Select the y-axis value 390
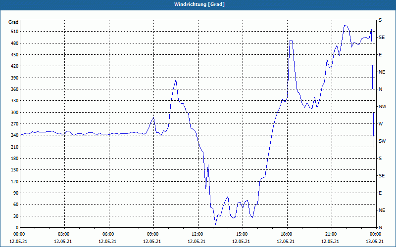396x247 pixels. pyautogui.click(x=14, y=78)
